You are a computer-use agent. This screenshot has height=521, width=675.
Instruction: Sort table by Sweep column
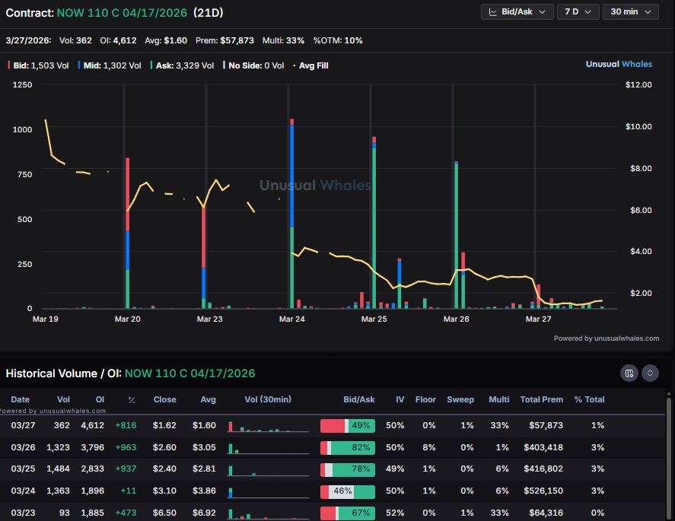click(460, 399)
